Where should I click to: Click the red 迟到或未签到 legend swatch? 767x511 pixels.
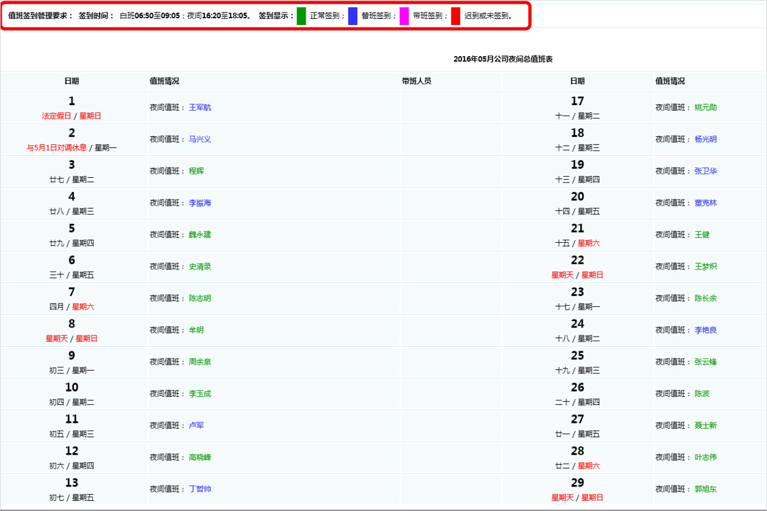point(456,16)
